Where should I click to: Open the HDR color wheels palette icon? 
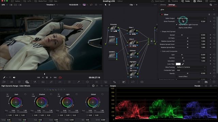coord(27,82)
